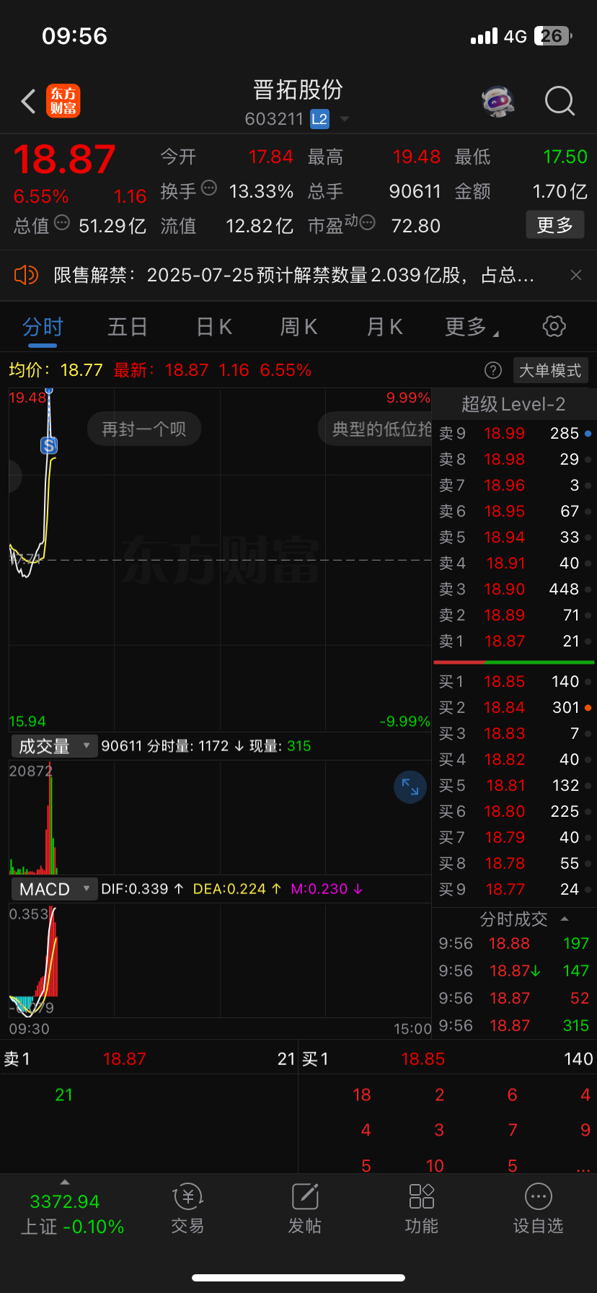The image size is (597, 1293).
Task: Tap order value 18 in 买1 queue
Action: [362, 1095]
